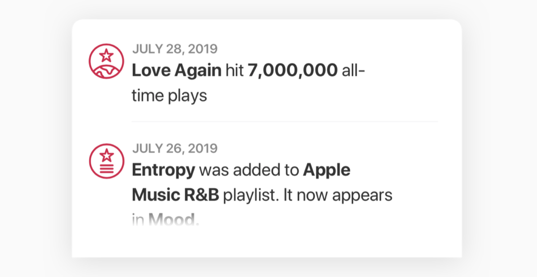Viewport: 537px width, 277px height.
Task: Click the word 'Apple' in the second notification
Action: click(x=327, y=170)
